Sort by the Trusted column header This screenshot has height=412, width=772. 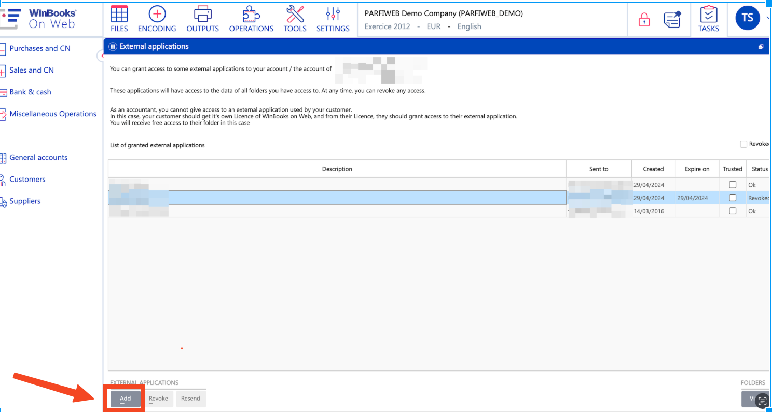733,169
